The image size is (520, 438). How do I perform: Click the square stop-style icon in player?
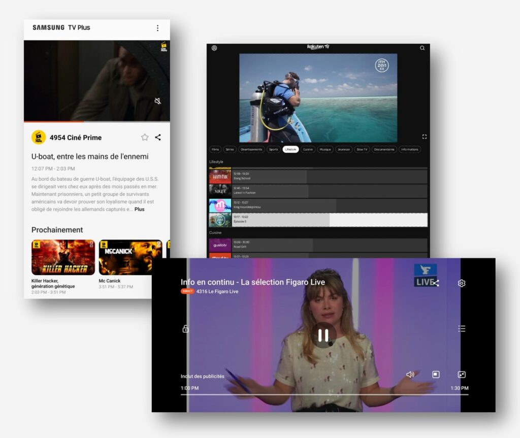436,375
